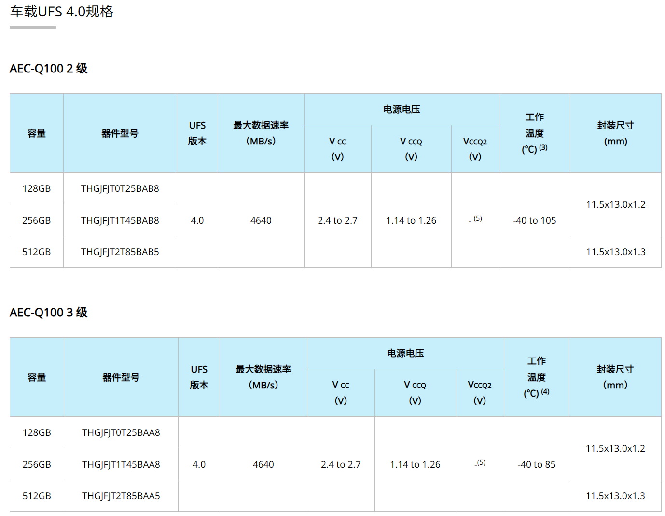Screen dimensions: 665x516
Task: Click the AEC-Q100 2 级 section heading
Action: 48,69
